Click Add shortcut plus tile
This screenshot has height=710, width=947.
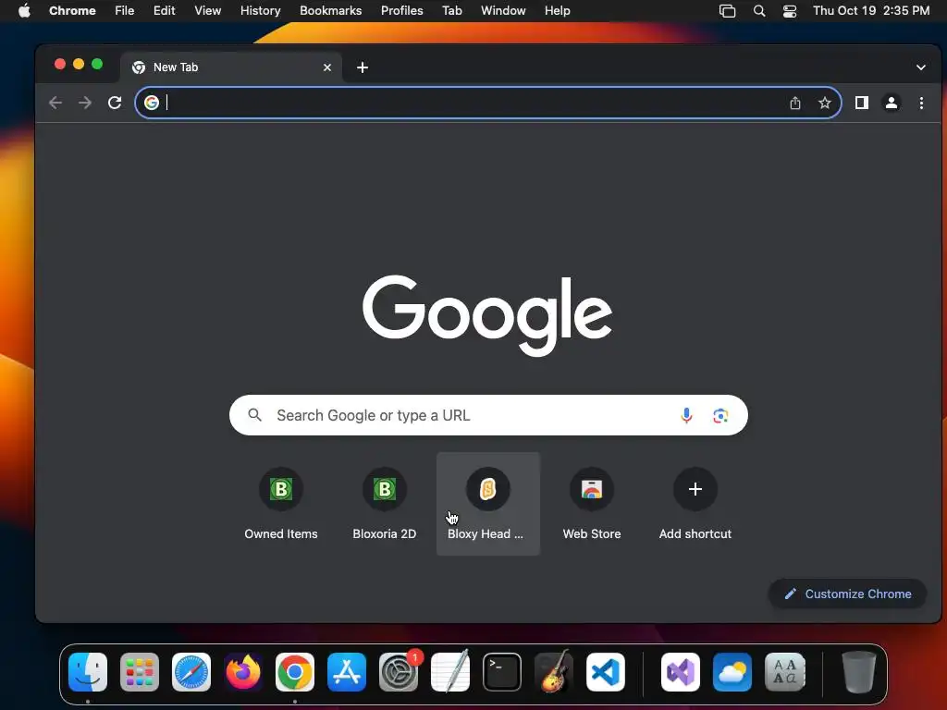tap(695, 504)
